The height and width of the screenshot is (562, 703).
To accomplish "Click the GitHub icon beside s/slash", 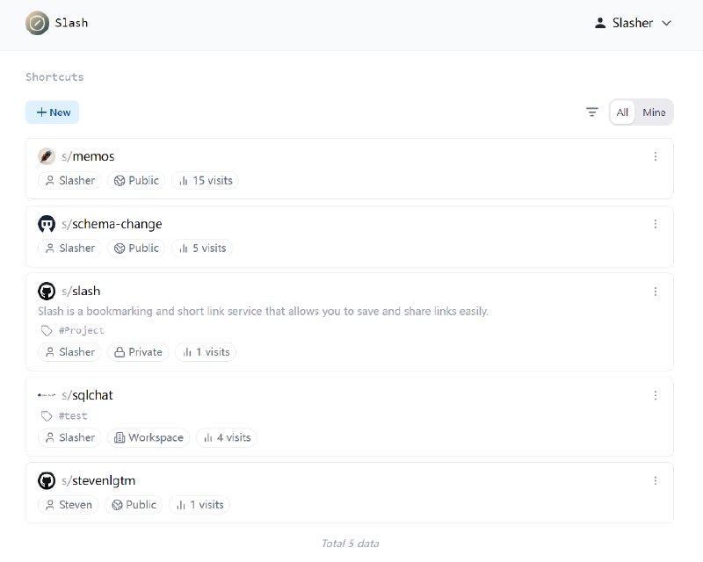I will coord(47,291).
